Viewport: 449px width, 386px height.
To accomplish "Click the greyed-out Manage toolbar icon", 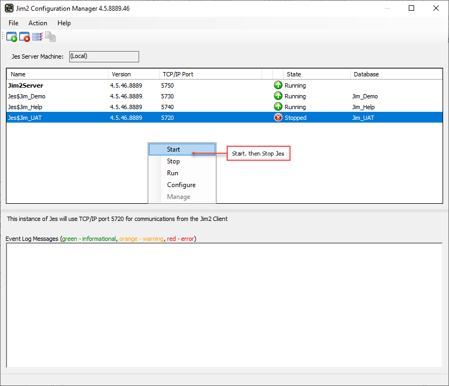I will coord(50,37).
